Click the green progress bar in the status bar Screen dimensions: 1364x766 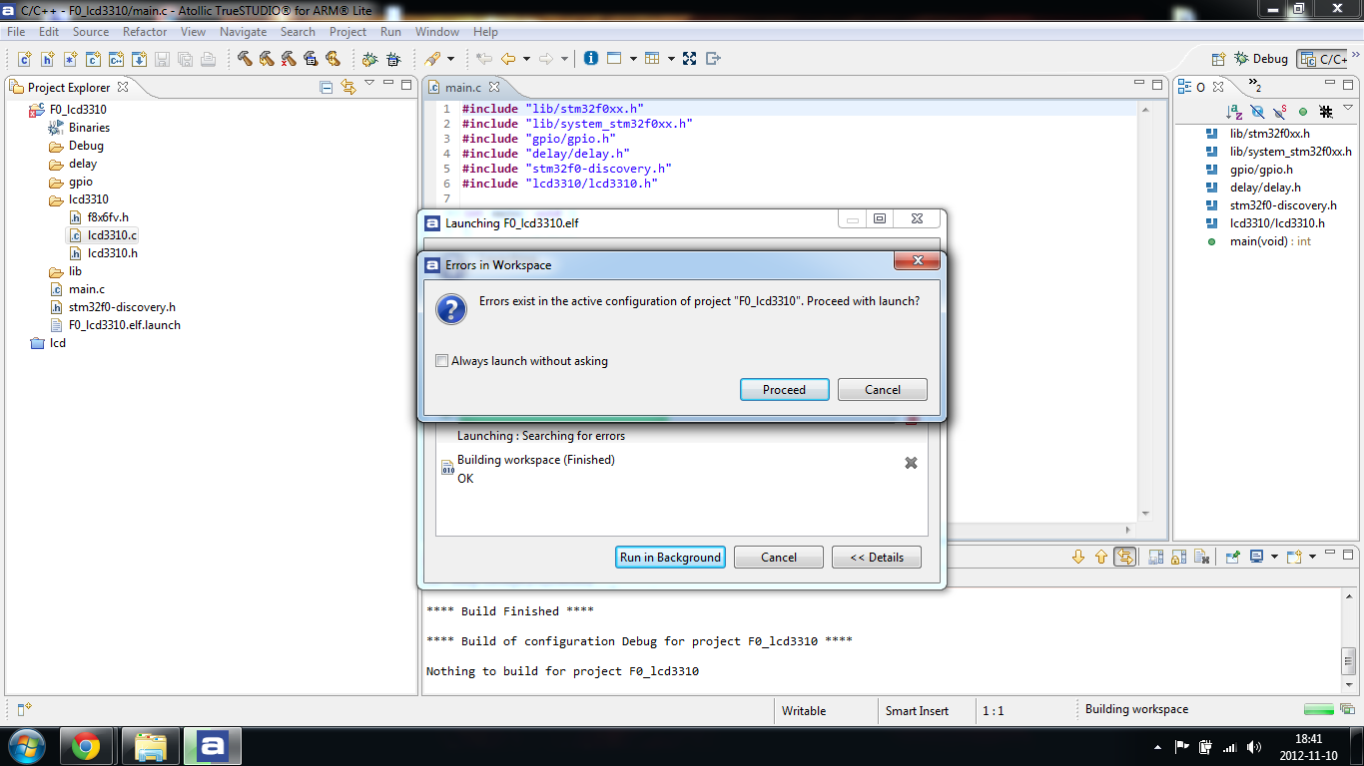click(x=1319, y=710)
